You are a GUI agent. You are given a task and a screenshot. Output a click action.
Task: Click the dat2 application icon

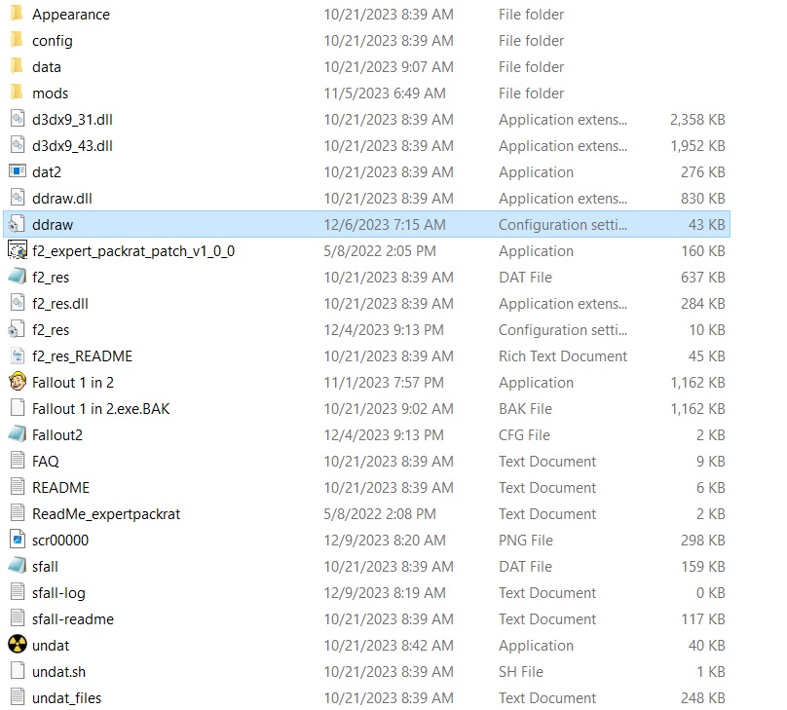pyautogui.click(x=18, y=171)
